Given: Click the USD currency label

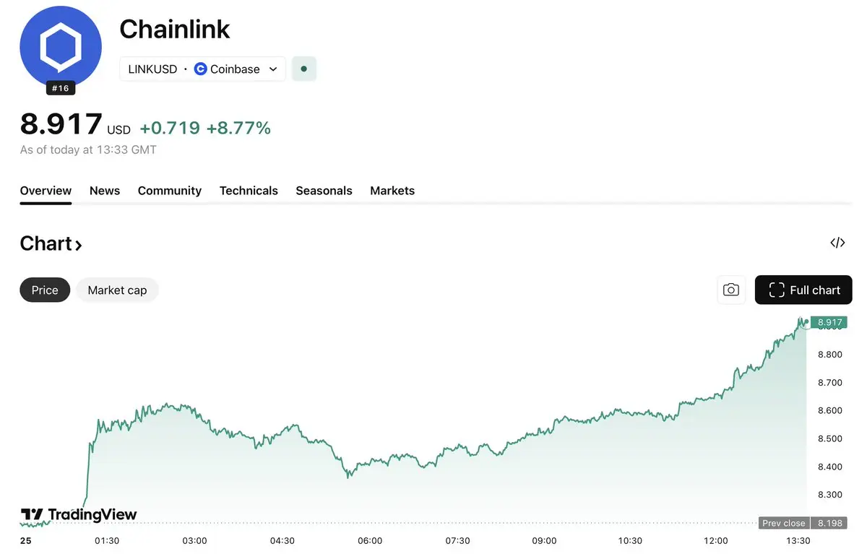Looking at the screenshot, I should pos(119,131).
